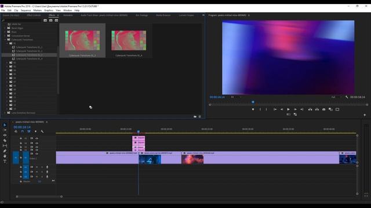The width and height of the screenshot is (371, 208).
Task: Click the timeline playhead on the ruler
Action: (x=139, y=131)
